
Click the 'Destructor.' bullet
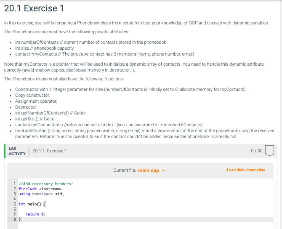(26, 107)
